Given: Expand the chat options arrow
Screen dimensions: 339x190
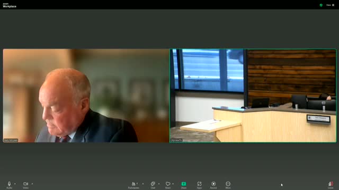Looking at the screenshot, I should coord(159,184).
